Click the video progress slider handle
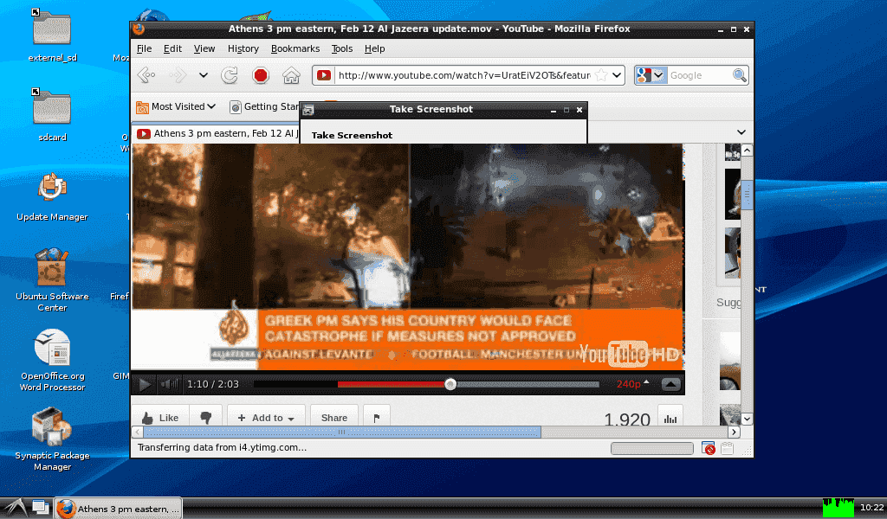The height and width of the screenshot is (519, 887). [450, 384]
